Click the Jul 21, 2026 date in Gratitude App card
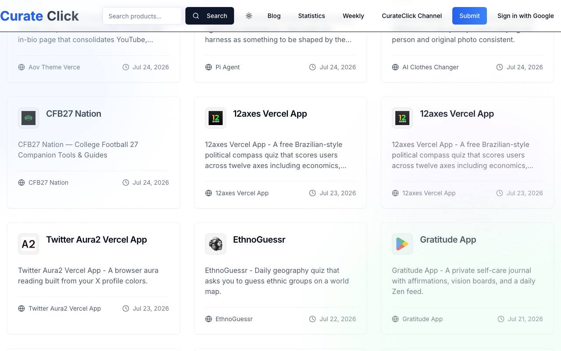The width and height of the screenshot is (561, 351). point(525,319)
